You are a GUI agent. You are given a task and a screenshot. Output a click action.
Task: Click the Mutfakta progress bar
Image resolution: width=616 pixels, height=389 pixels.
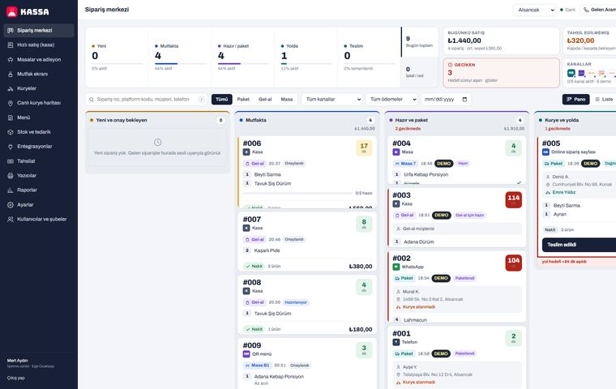(180, 64)
